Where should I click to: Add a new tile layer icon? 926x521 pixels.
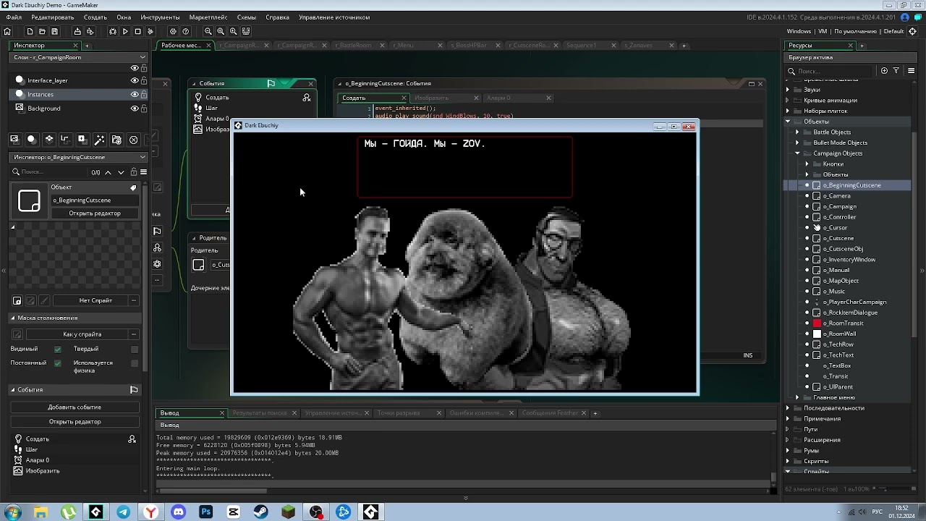click(48, 139)
